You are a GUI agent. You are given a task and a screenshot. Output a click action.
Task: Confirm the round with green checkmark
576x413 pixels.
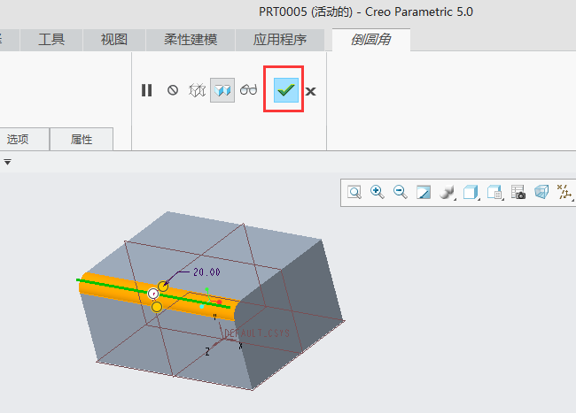pyautogui.click(x=286, y=90)
